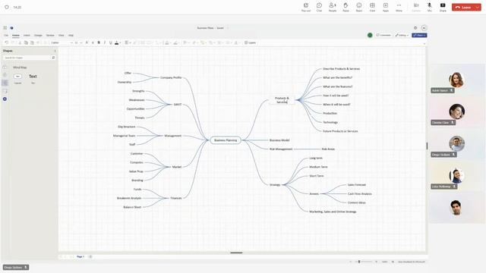Switch to the Review tab
The image size is (486, 273).
pyautogui.click(x=50, y=36)
